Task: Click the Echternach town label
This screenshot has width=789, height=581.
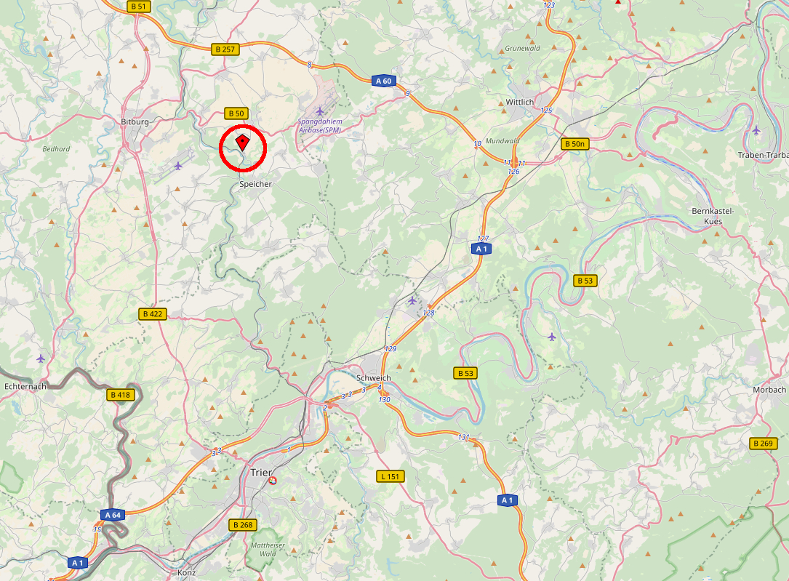Action: (x=25, y=386)
